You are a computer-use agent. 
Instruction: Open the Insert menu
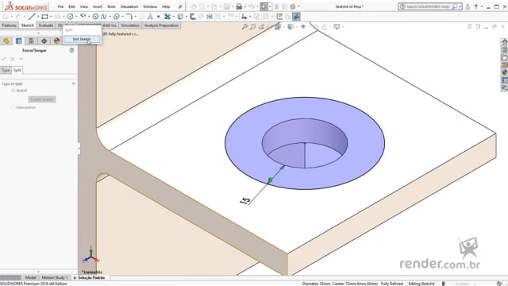pos(98,6)
